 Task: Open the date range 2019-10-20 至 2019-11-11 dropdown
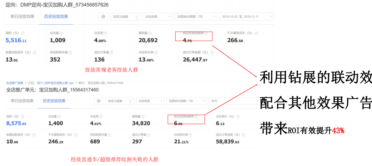(247, 17)
